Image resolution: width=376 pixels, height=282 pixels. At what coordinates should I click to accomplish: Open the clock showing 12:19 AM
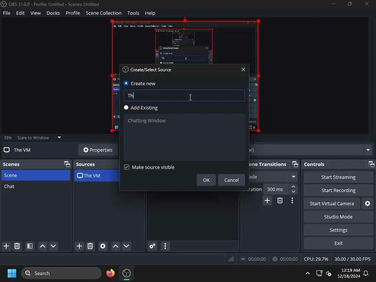point(349,273)
